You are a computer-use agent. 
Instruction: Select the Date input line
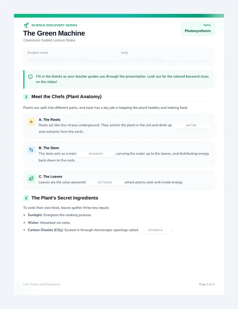pos(142,58)
